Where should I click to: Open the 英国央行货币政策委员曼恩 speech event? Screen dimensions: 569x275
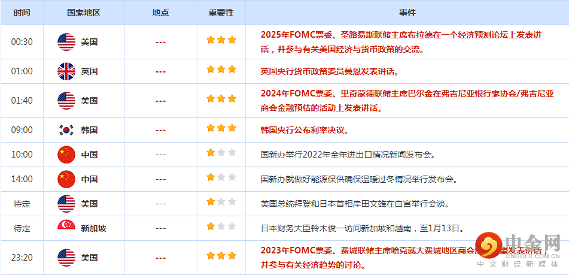(x=330, y=71)
